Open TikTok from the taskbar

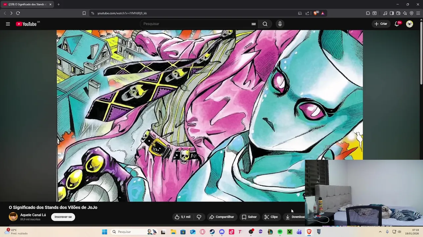click(x=231, y=232)
